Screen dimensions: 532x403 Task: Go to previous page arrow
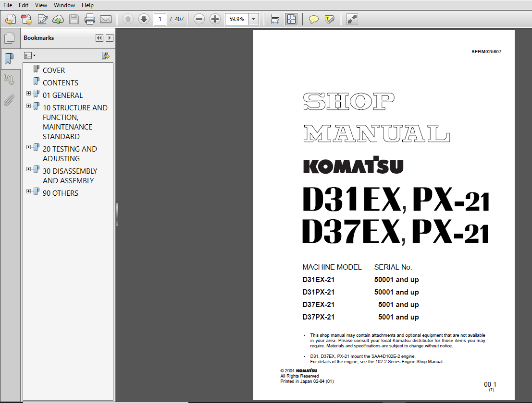(x=128, y=19)
